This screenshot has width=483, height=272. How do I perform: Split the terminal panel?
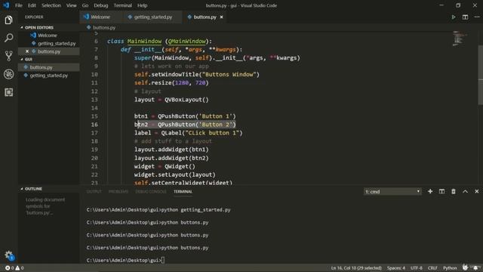pos(441,191)
